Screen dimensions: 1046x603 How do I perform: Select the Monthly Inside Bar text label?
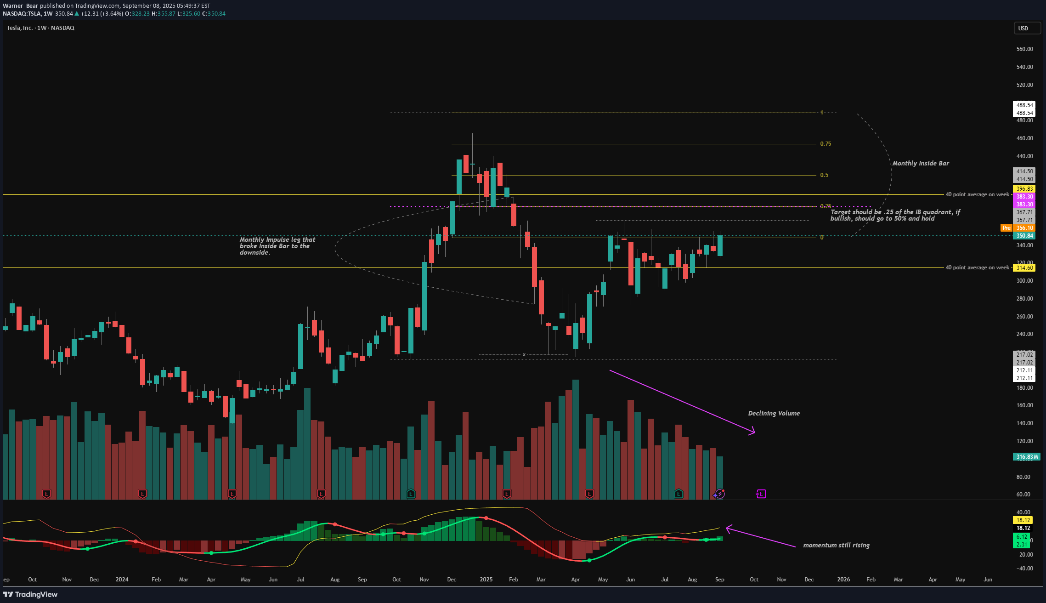[920, 164]
